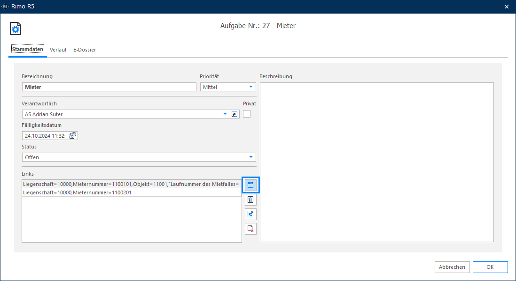Confirm with the OK button
516x281 pixels.
pyautogui.click(x=490, y=267)
